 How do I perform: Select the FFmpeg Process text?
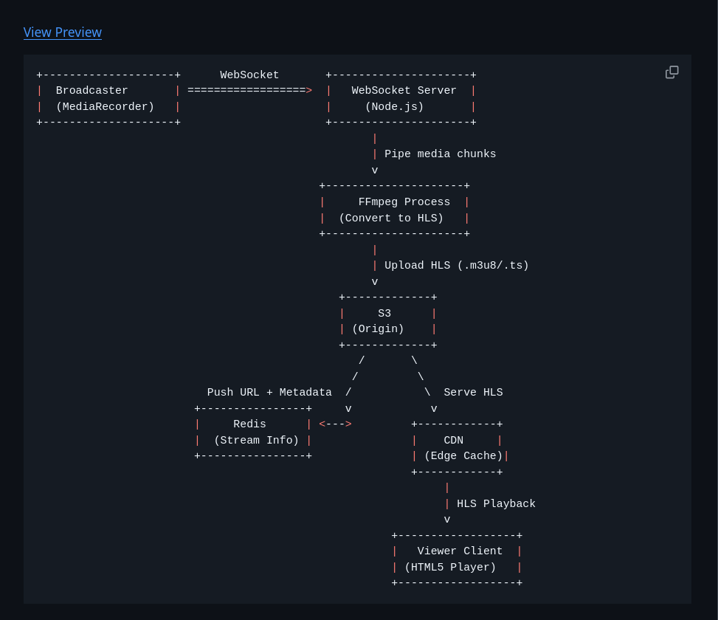[404, 202]
